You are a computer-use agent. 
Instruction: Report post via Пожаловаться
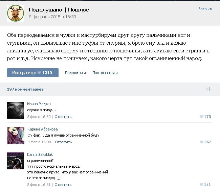tap(105, 73)
